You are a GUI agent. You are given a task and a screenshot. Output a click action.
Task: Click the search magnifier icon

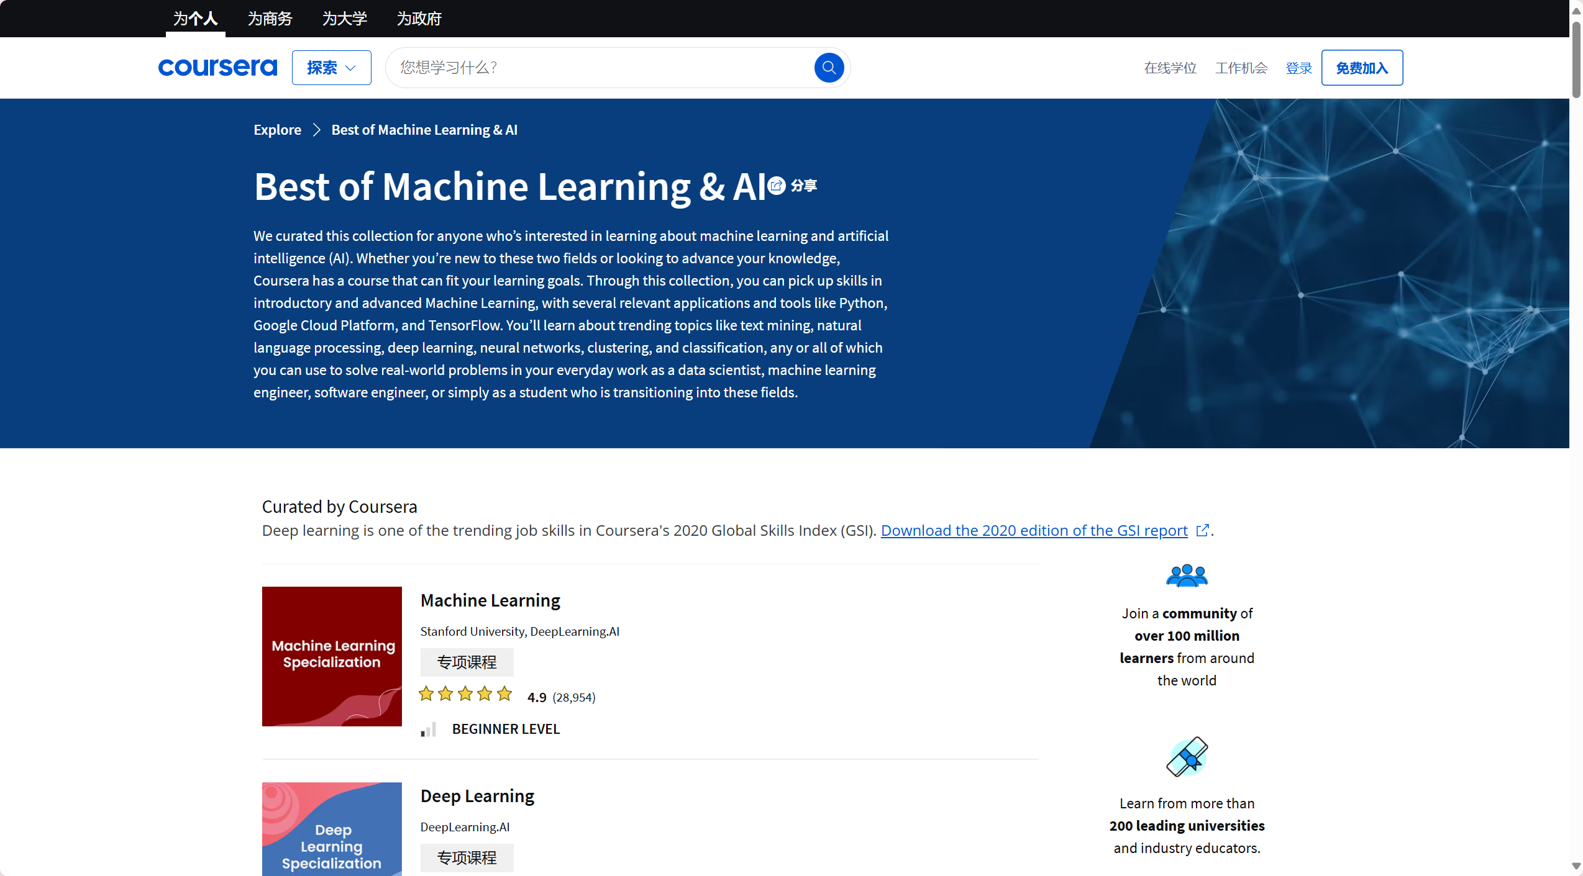829,67
